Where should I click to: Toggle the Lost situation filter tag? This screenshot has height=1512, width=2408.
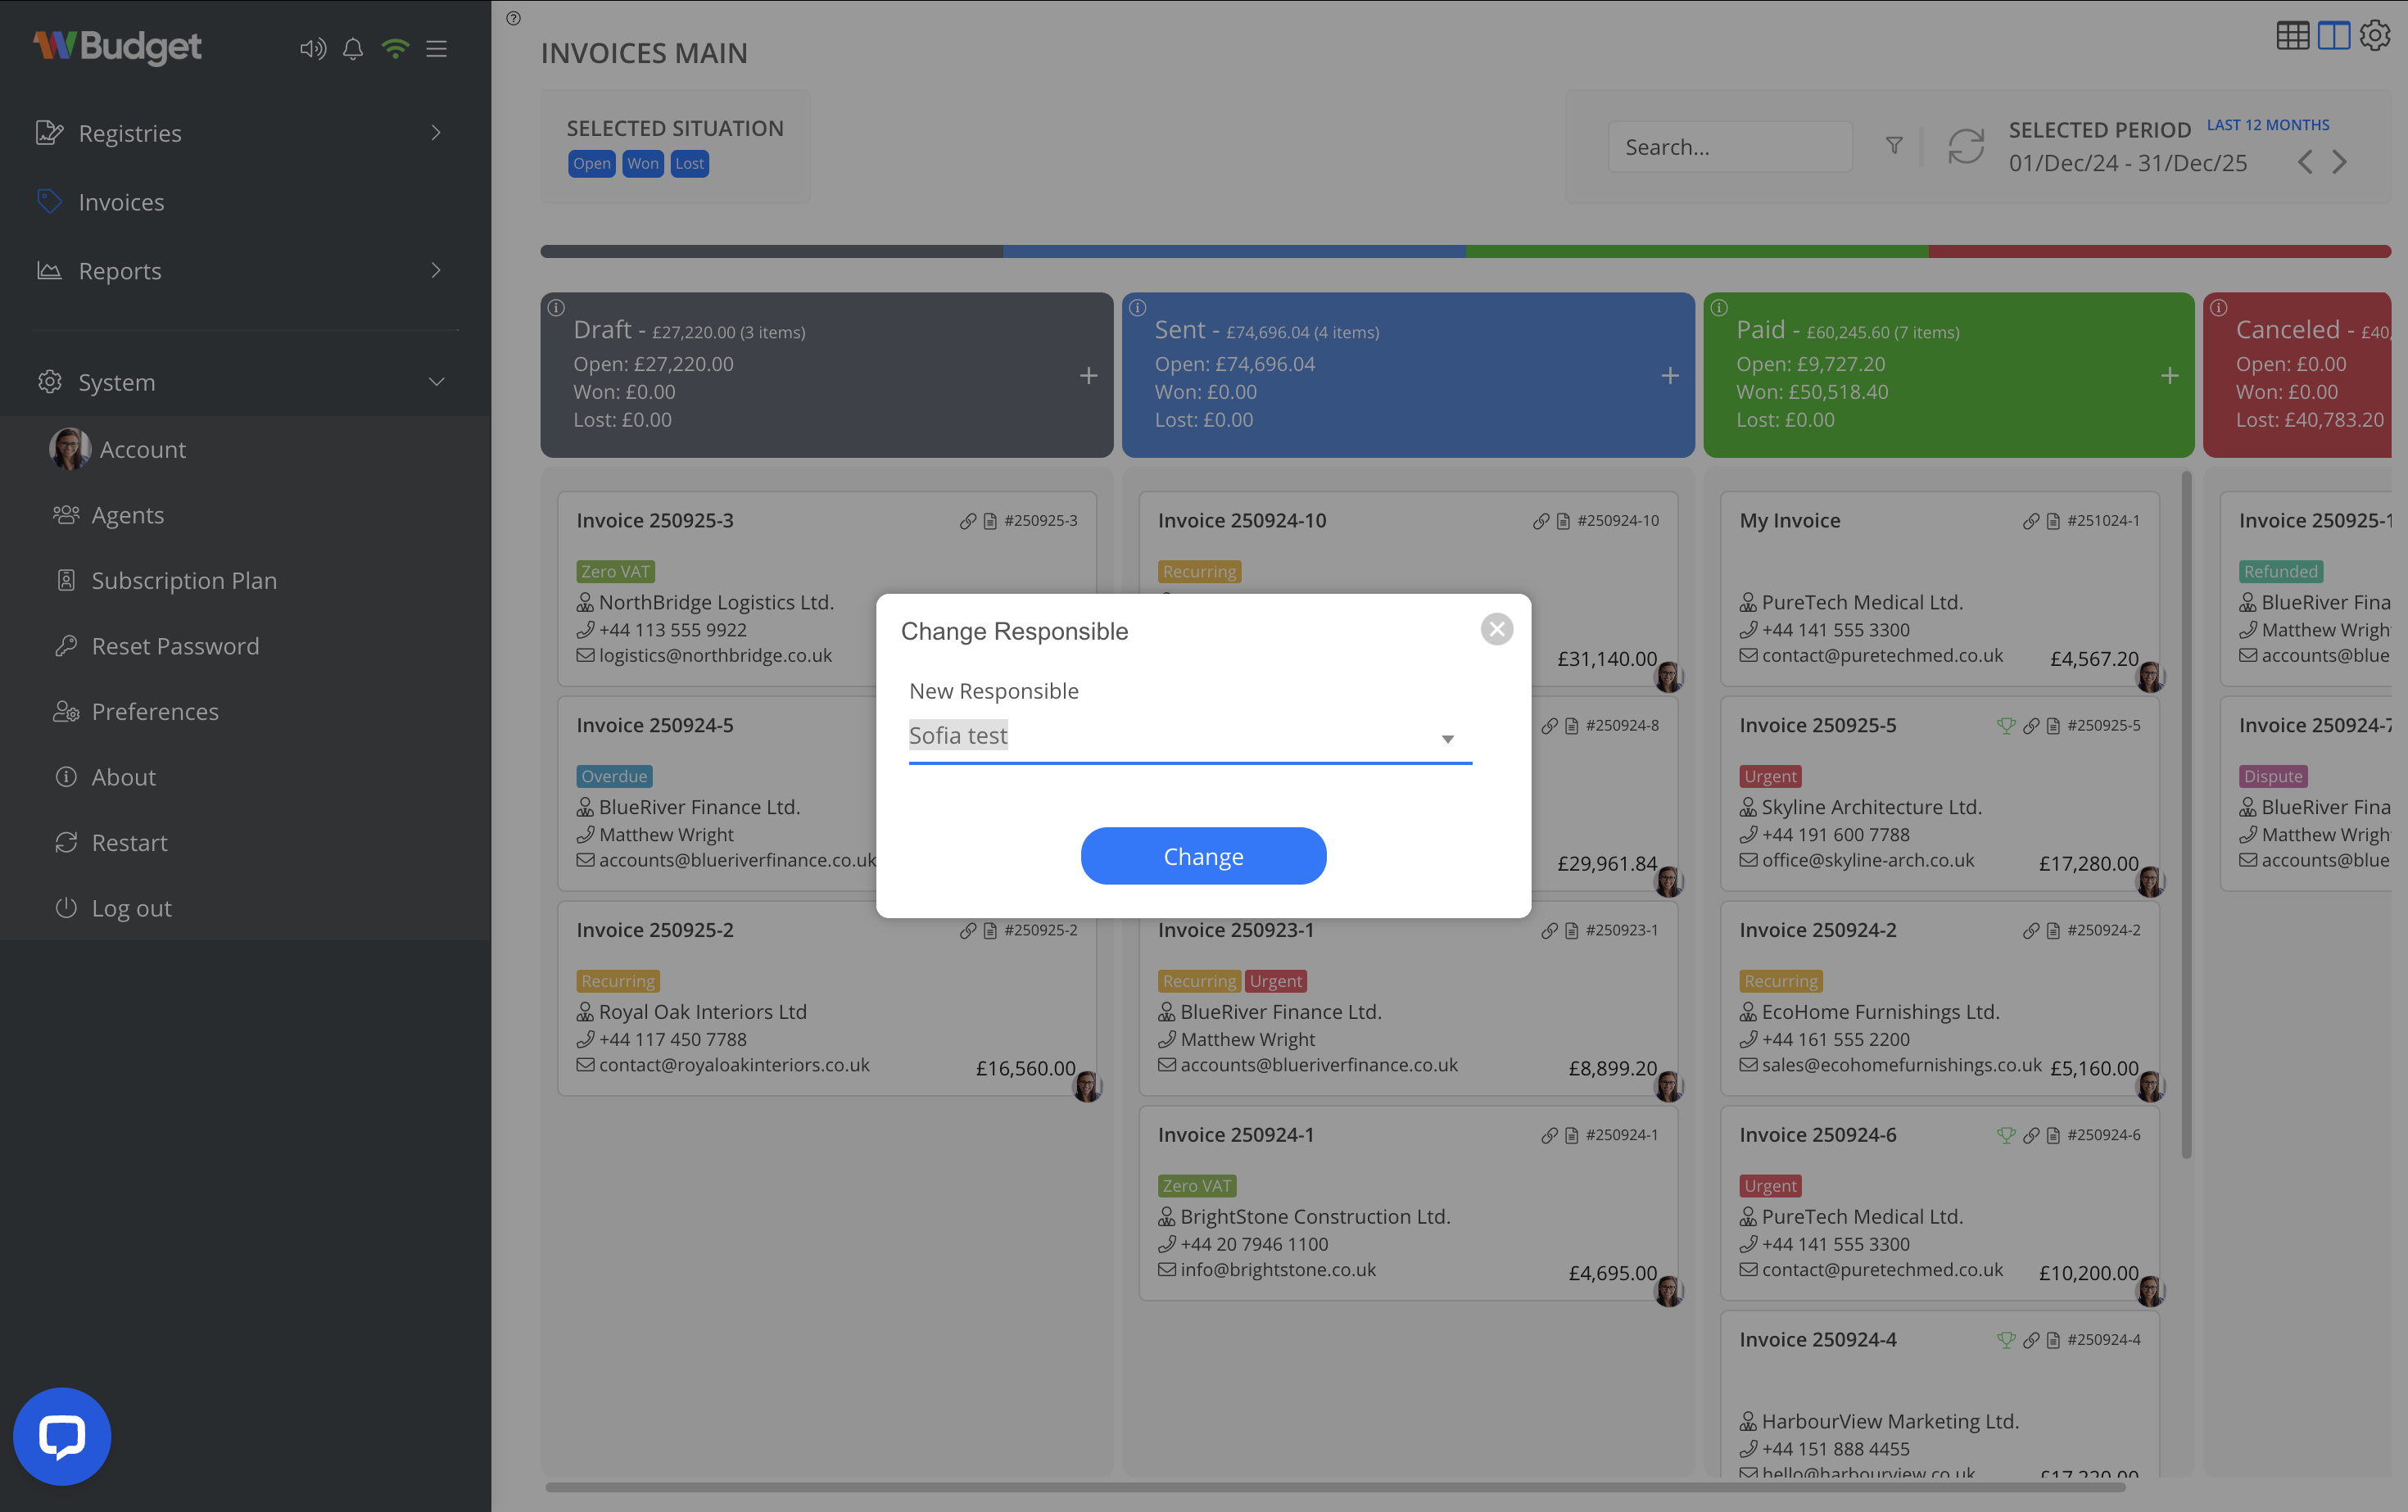coord(689,164)
